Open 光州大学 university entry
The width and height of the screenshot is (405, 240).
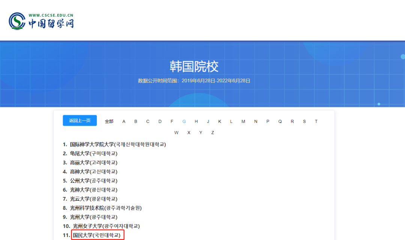click(93, 217)
